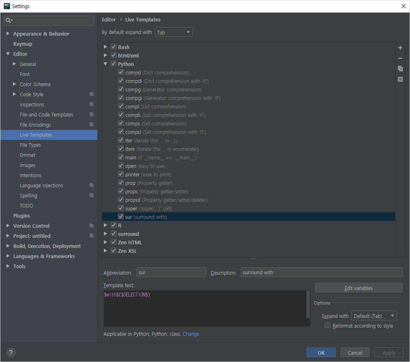This screenshot has height=362, width=410.
Task: Enable Reformat according to style
Action: coord(328,325)
